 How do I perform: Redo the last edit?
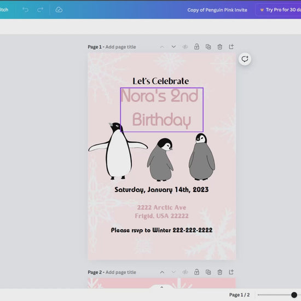click(x=40, y=10)
